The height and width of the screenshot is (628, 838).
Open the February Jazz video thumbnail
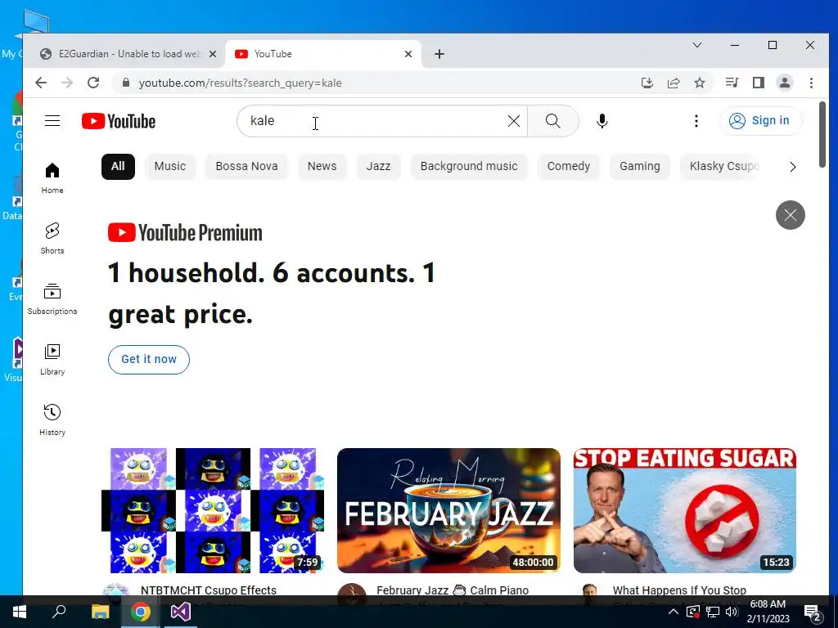449,510
